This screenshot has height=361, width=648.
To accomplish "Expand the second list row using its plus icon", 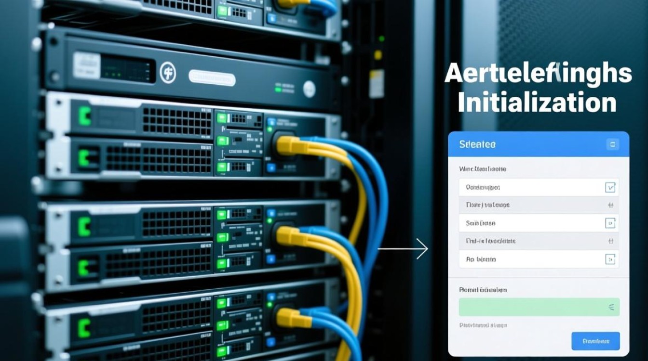I will 610,205.
